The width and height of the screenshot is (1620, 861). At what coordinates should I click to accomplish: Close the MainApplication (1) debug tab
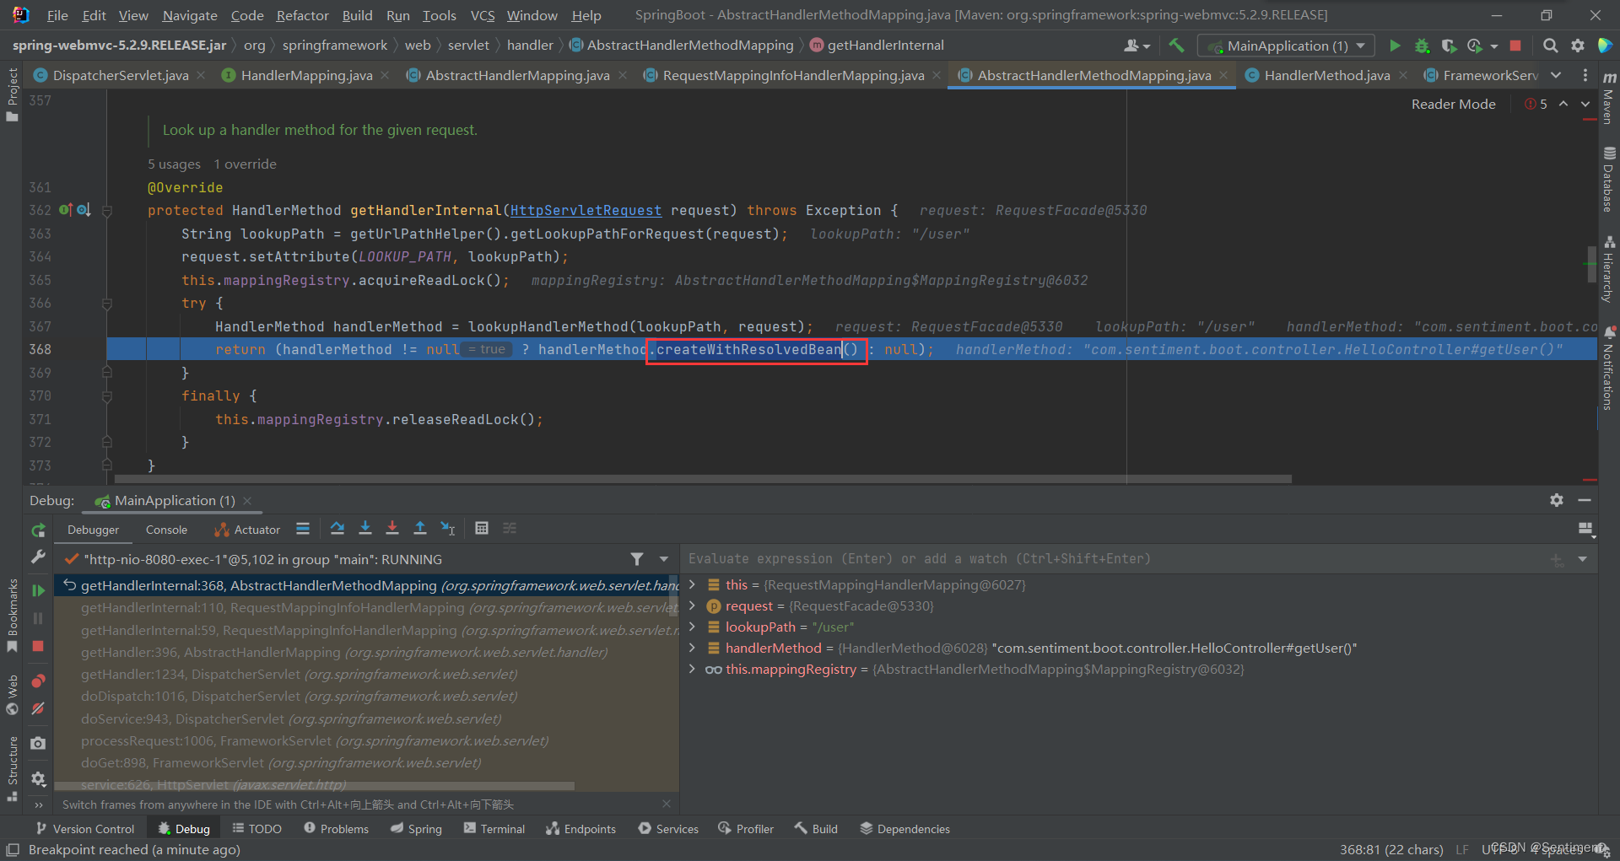pos(247,501)
